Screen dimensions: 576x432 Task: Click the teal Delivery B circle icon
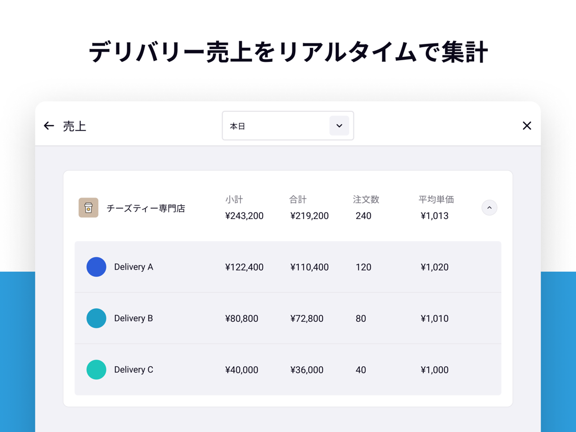[96, 318]
